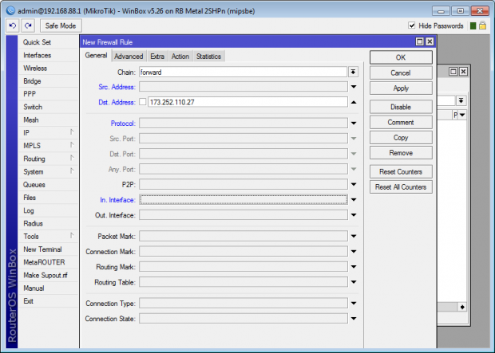Expand the P2P field

354,184
